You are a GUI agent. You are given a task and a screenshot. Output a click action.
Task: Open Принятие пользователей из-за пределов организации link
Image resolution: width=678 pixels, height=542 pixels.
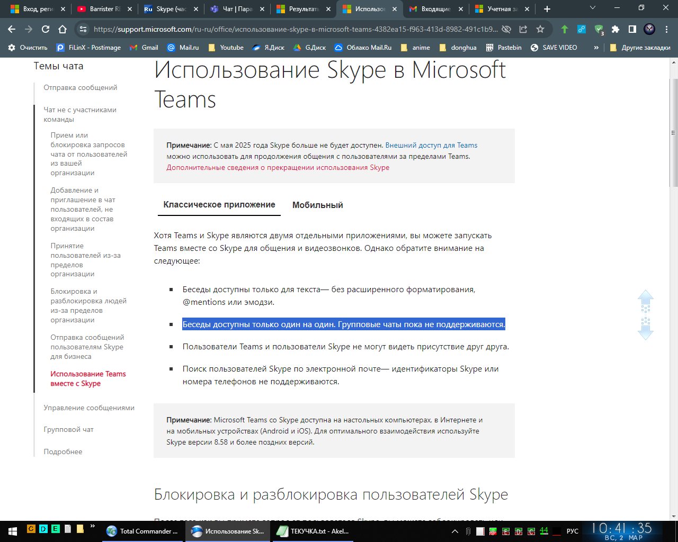(x=85, y=259)
